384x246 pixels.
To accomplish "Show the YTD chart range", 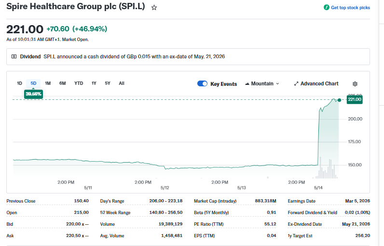I will click(79, 83).
